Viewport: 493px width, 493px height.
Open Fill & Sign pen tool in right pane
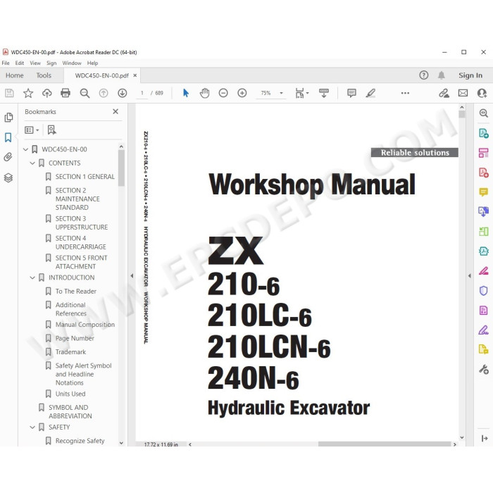click(x=483, y=330)
